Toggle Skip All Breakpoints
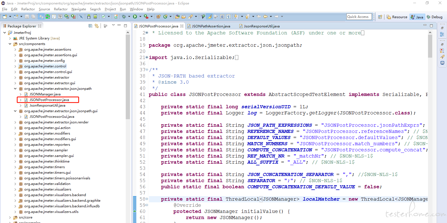The height and width of the screenshot is (223, 447). (x=81, y=17)
